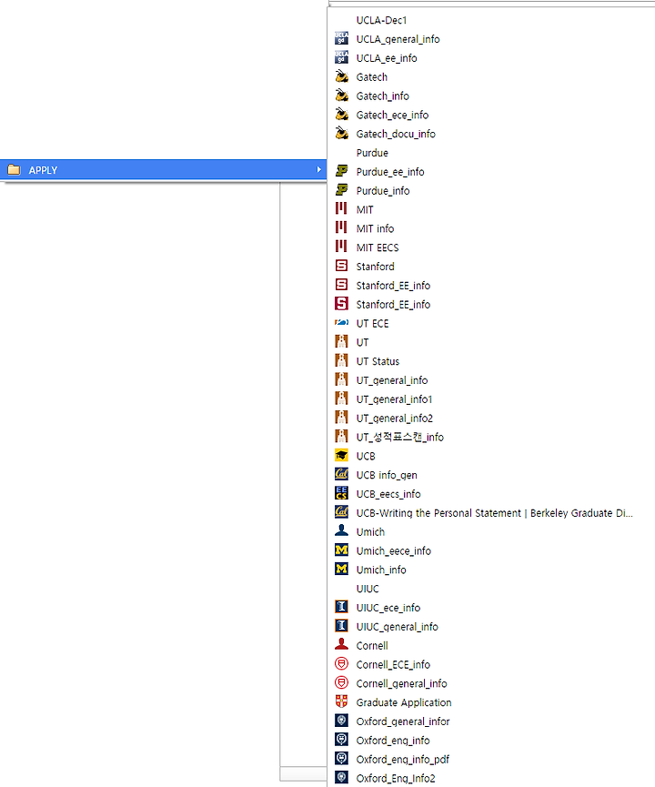
Task: Open the Gatech_info bookmark
Action: point(382,96)
